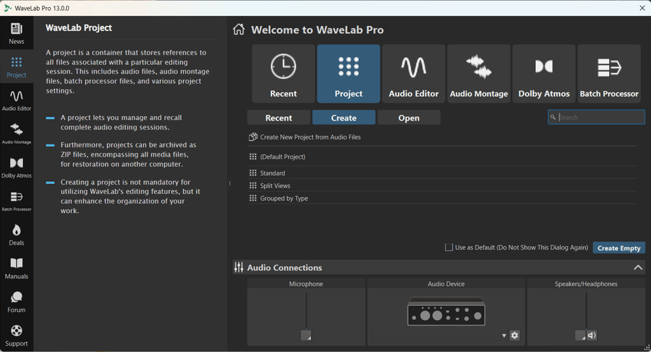Screen dimensions: 651x352
Task: Close the WaveLab Pro window
Action: (x=642, y=8)
